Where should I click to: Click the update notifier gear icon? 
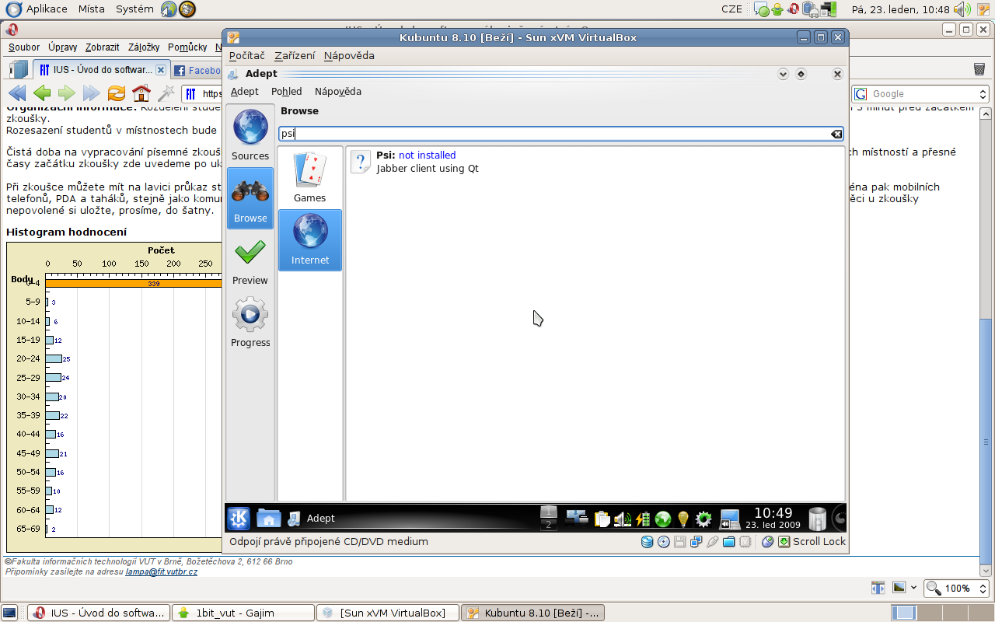703,519
